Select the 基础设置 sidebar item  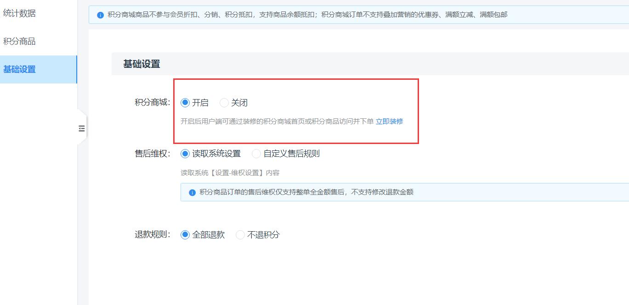click(19, 69)
